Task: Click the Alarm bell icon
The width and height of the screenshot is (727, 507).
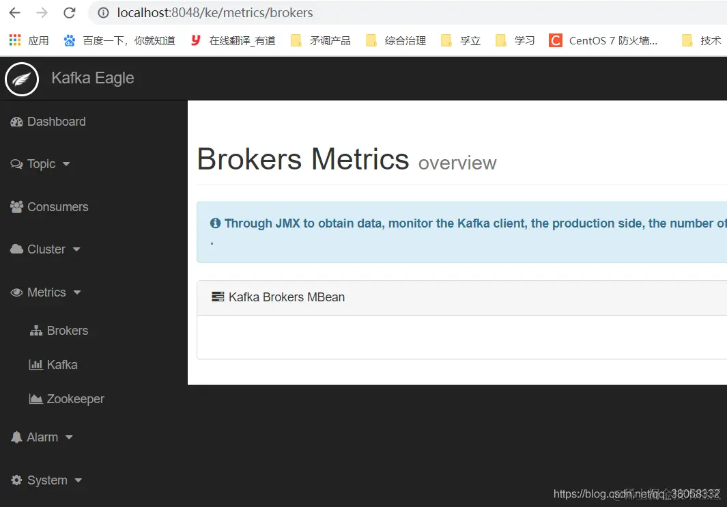Action: [16, 437]
